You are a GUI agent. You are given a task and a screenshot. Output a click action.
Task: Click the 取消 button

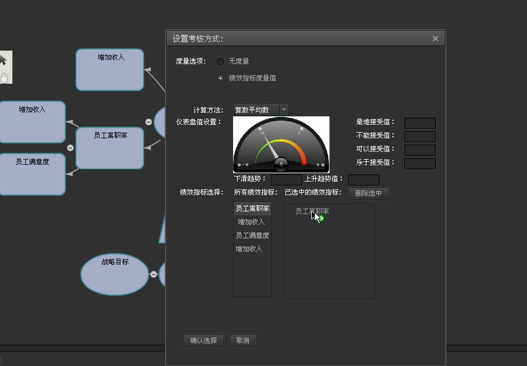(x=243, y=341)
